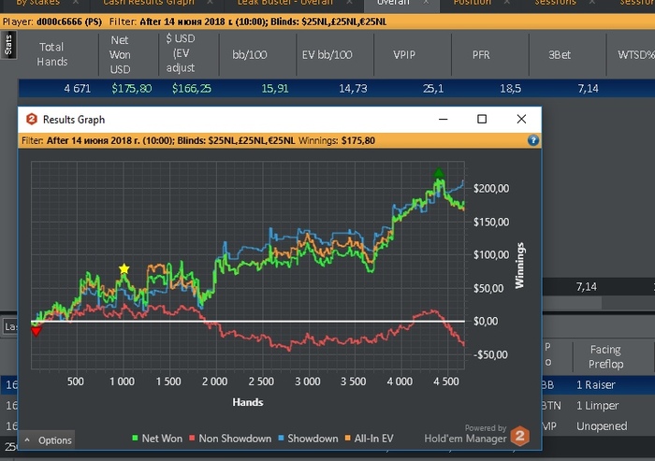This screenshot has width=655, height=461.
Task: Open the vertical Stats side panel
Action: (8, 45)
